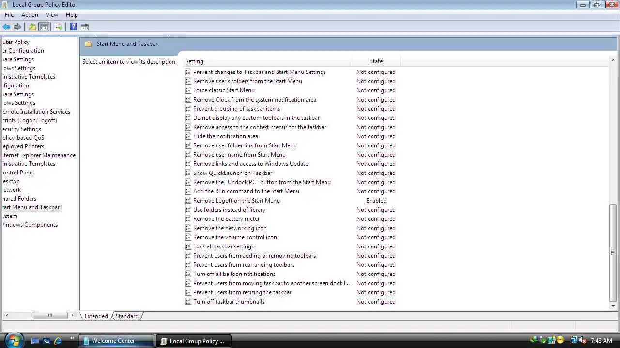Select 'Add the Run command to the Start Menu'
The height and width of the screenshot is (348, 620).
pyautogui.click(x=246, y=191)
